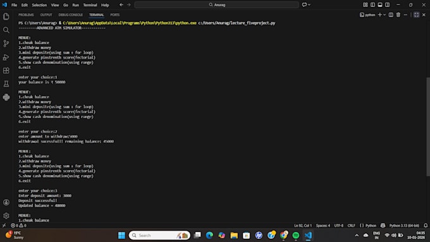Open the Edit menu
Viewport: 430px width, 242px height.
coord(25,5)
